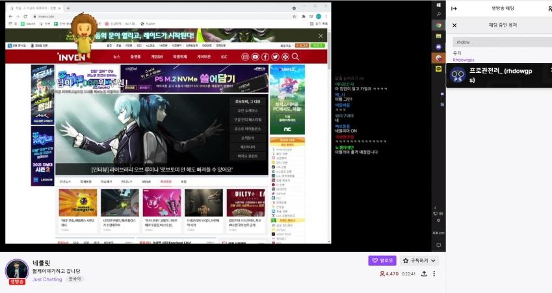The image size is (552, 293).
Task: Open the streamer's profile avatar
Action: pos(17,271)
